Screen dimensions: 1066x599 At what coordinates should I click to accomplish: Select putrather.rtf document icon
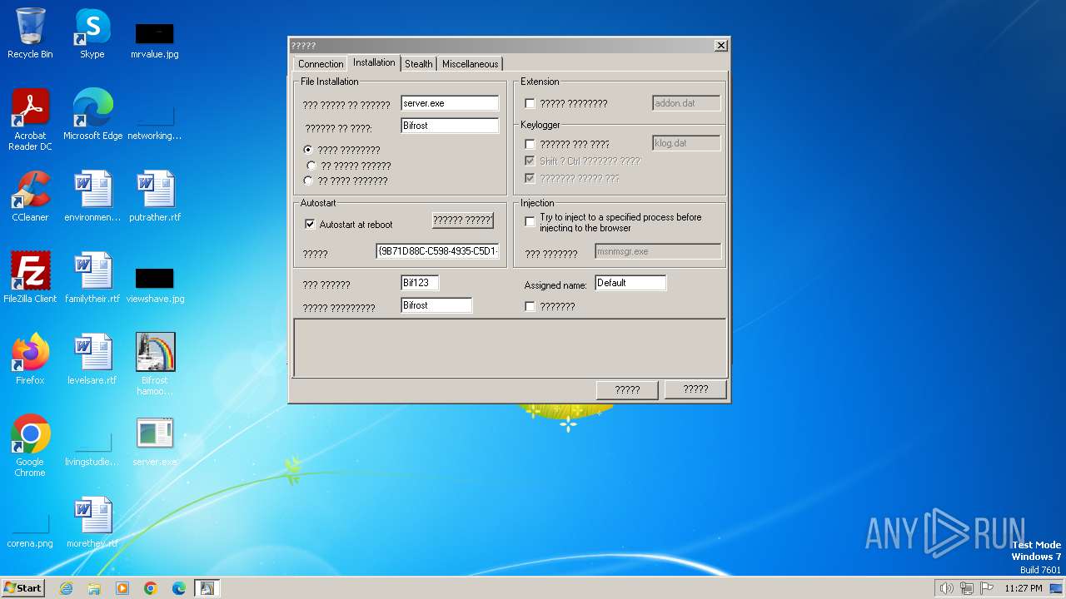click(155, 197)
